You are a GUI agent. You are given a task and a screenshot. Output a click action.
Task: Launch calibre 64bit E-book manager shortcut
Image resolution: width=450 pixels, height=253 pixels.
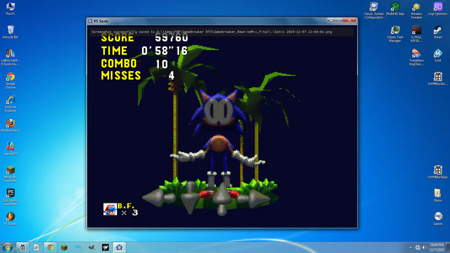(10, 57)
